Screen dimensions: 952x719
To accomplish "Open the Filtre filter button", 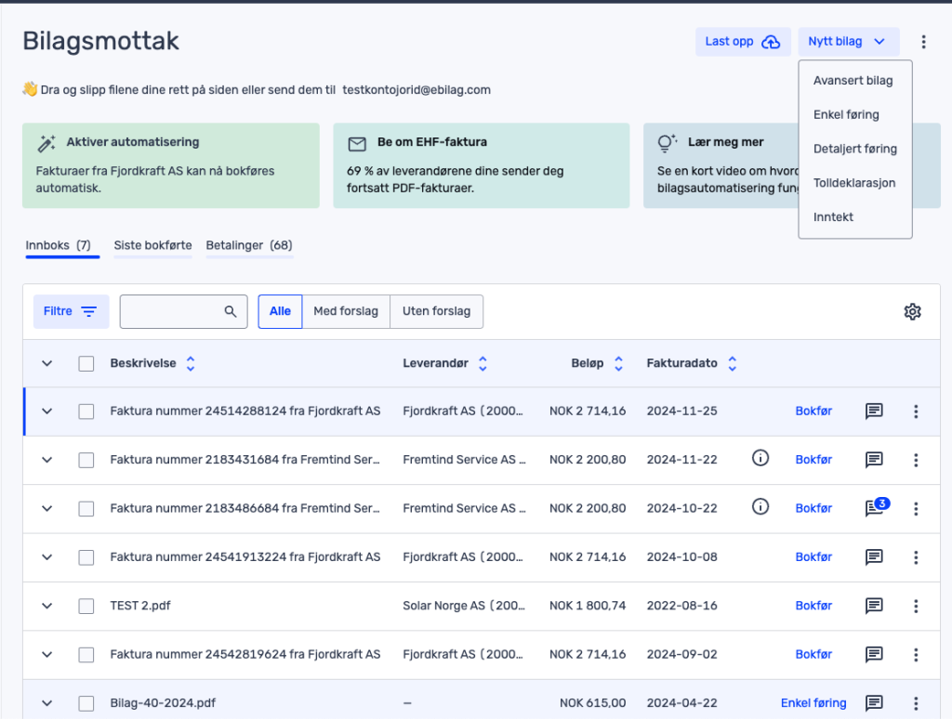I will tap(71, 311).
